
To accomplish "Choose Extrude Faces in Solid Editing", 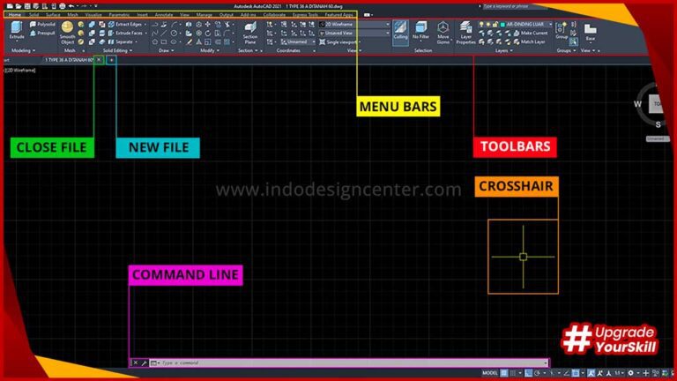I will pyautogui.click(x=126, y=33).
